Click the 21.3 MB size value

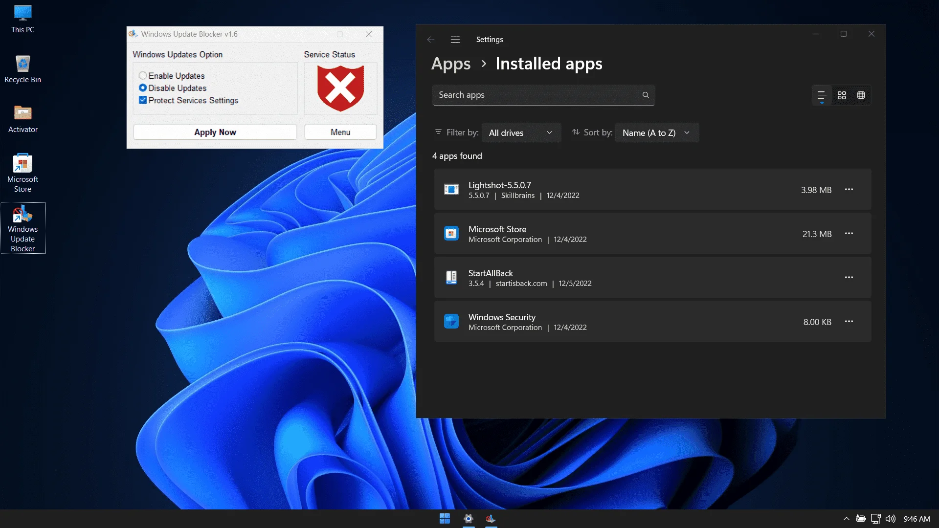(x=817, y=234)
